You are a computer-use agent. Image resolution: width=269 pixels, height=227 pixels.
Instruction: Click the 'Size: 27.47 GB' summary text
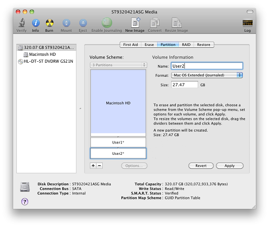(166, 135)
